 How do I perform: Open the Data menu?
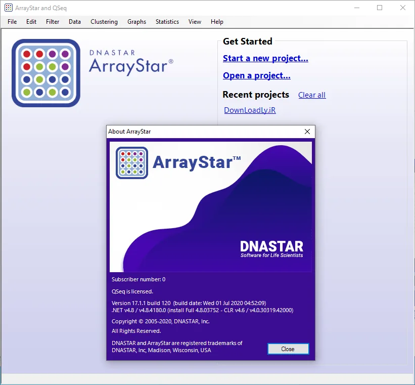click(75, 22)
